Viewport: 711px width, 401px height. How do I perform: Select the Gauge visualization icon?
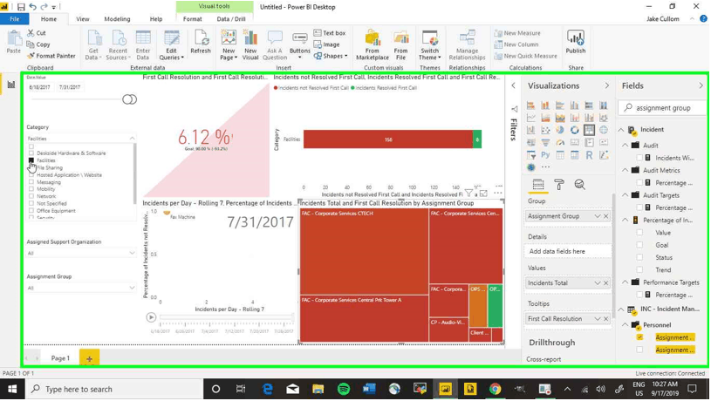560,143
